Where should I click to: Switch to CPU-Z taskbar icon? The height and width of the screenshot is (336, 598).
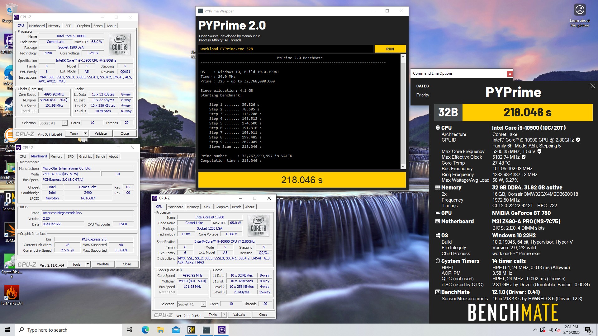221,330
